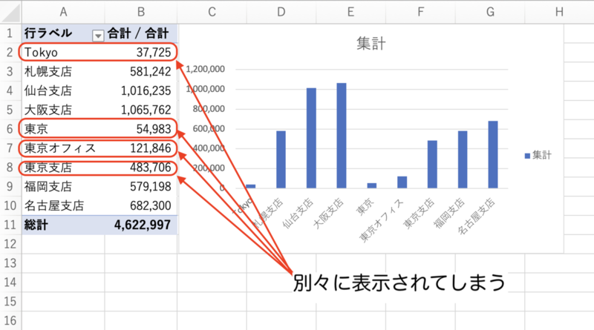Select row 15 header
The width and height of the screenshot is (594, 330).
[x=10, y=302]
